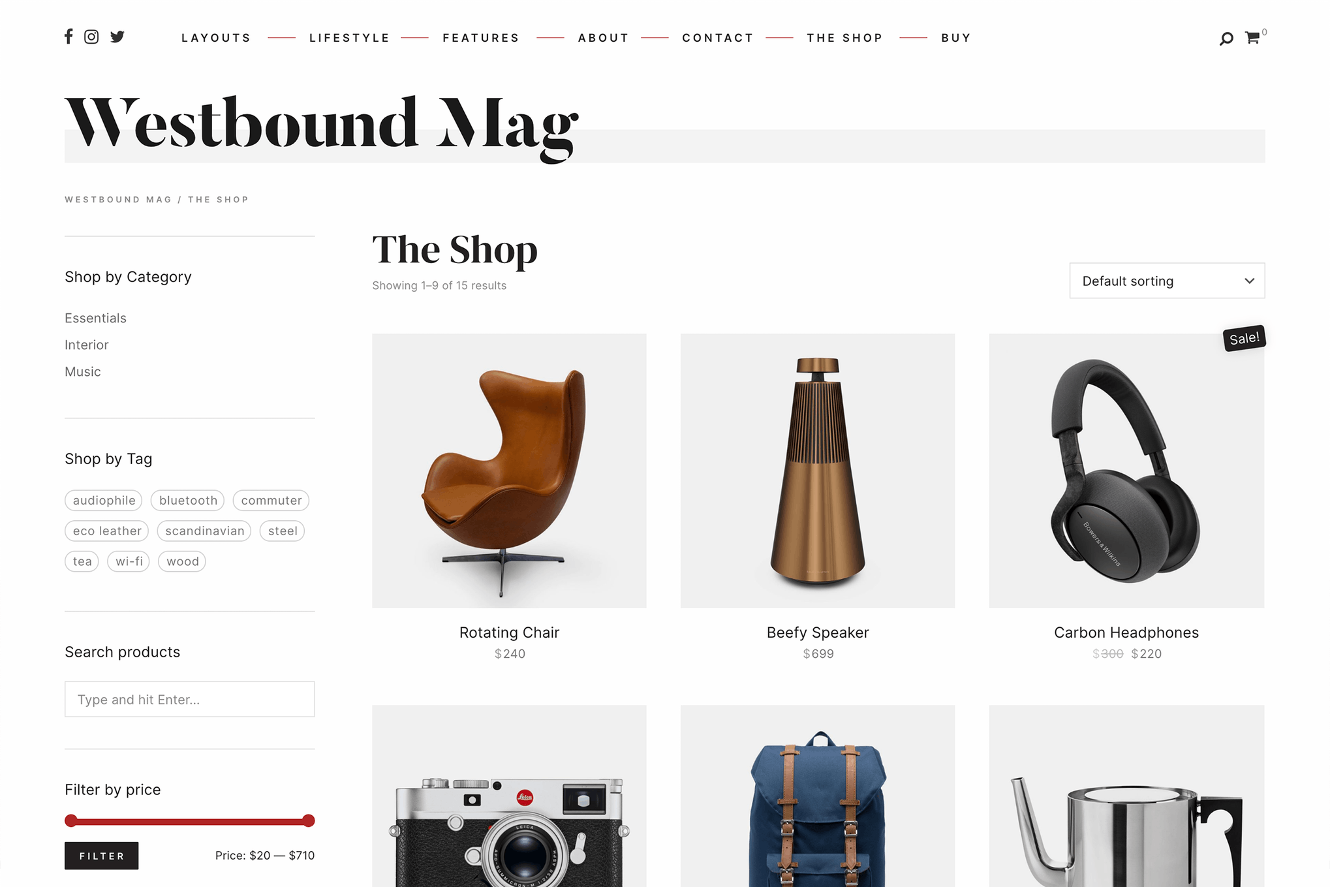
Task: Navigate to the Lifestyle menu item
Action: pos(349,38)
